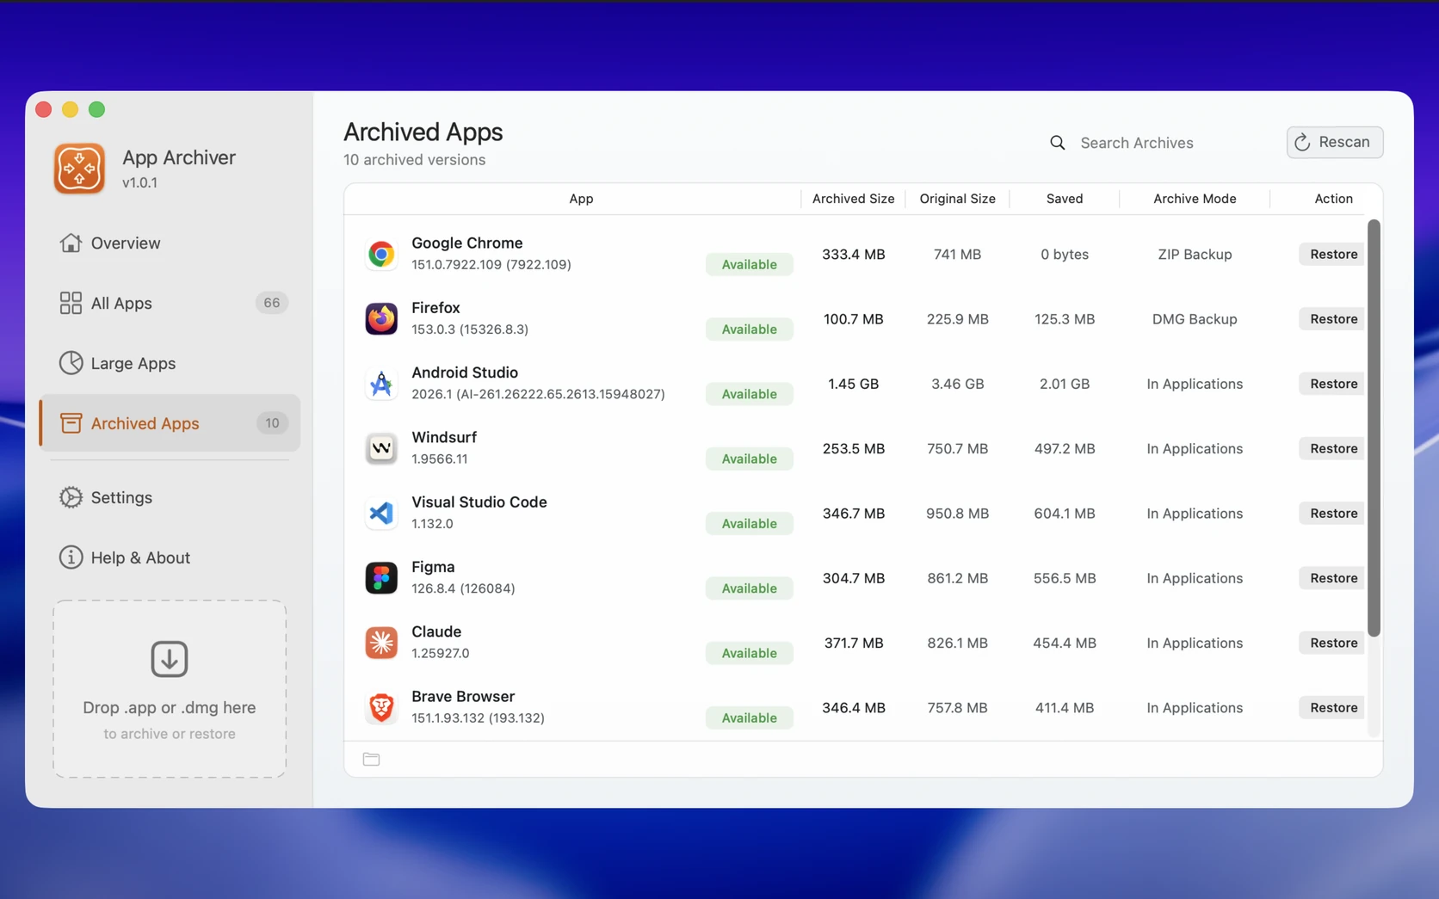Screen dimensions: 1439x899
Task: Click the Archived Apps box icon
Action: [71, 423]
